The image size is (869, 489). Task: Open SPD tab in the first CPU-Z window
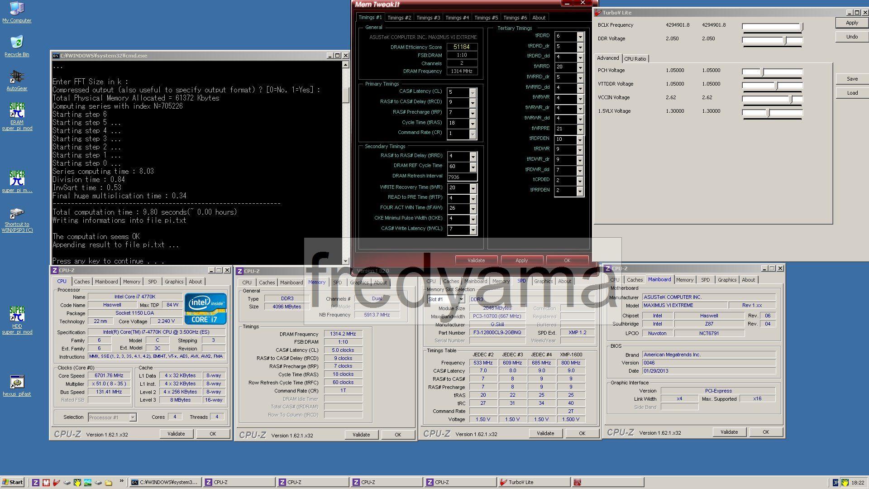point(153,282)
